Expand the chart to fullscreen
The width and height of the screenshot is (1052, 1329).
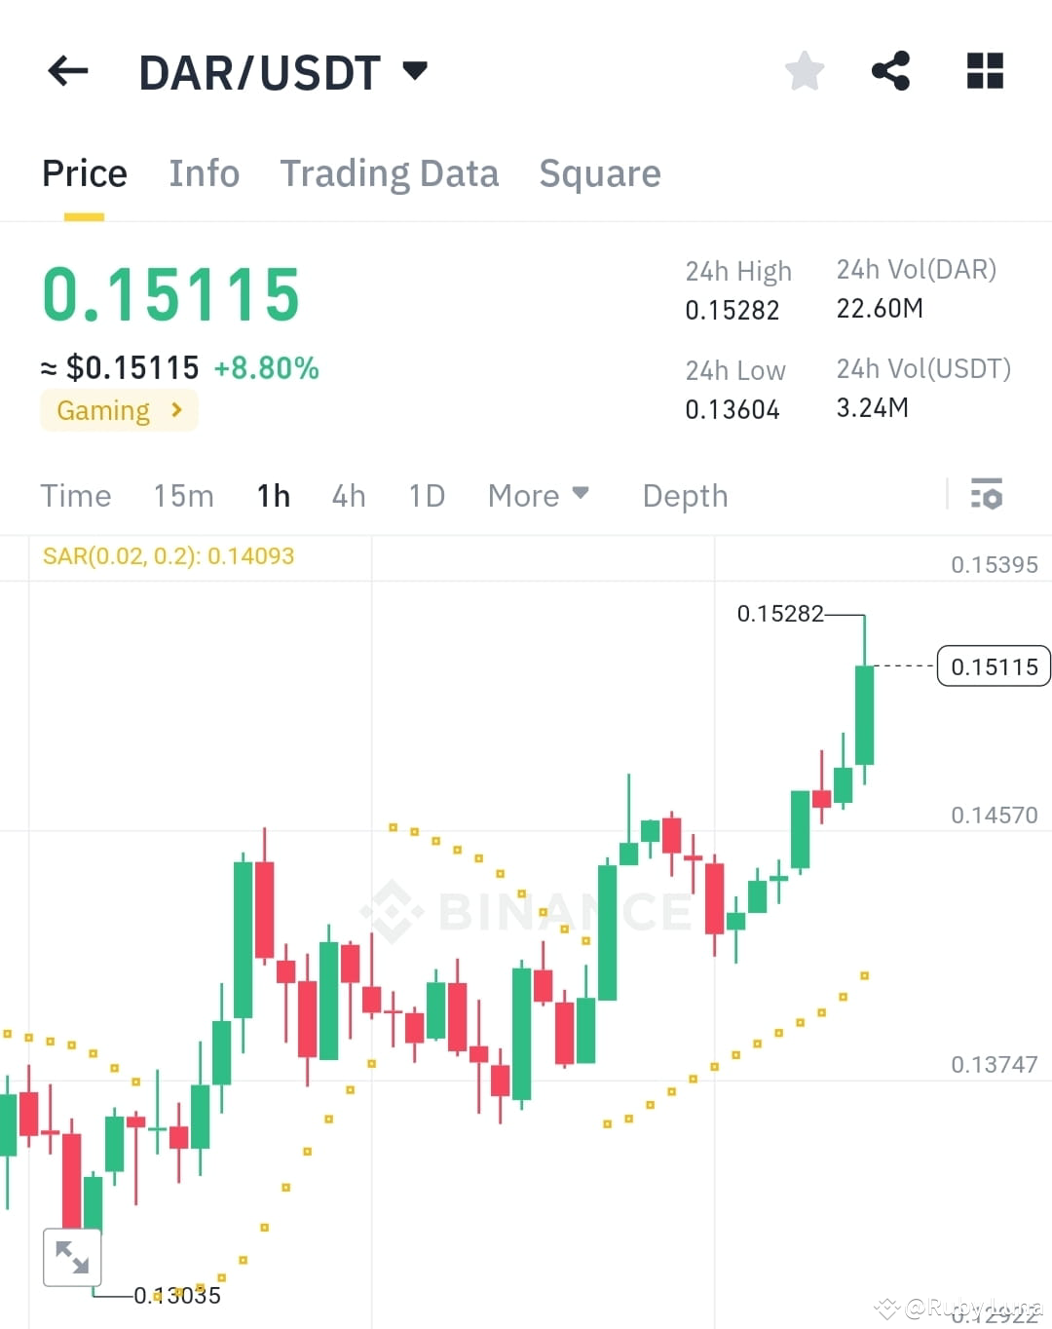point(72,1255)
